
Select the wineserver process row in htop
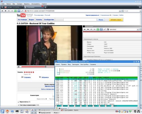point(96,81)
